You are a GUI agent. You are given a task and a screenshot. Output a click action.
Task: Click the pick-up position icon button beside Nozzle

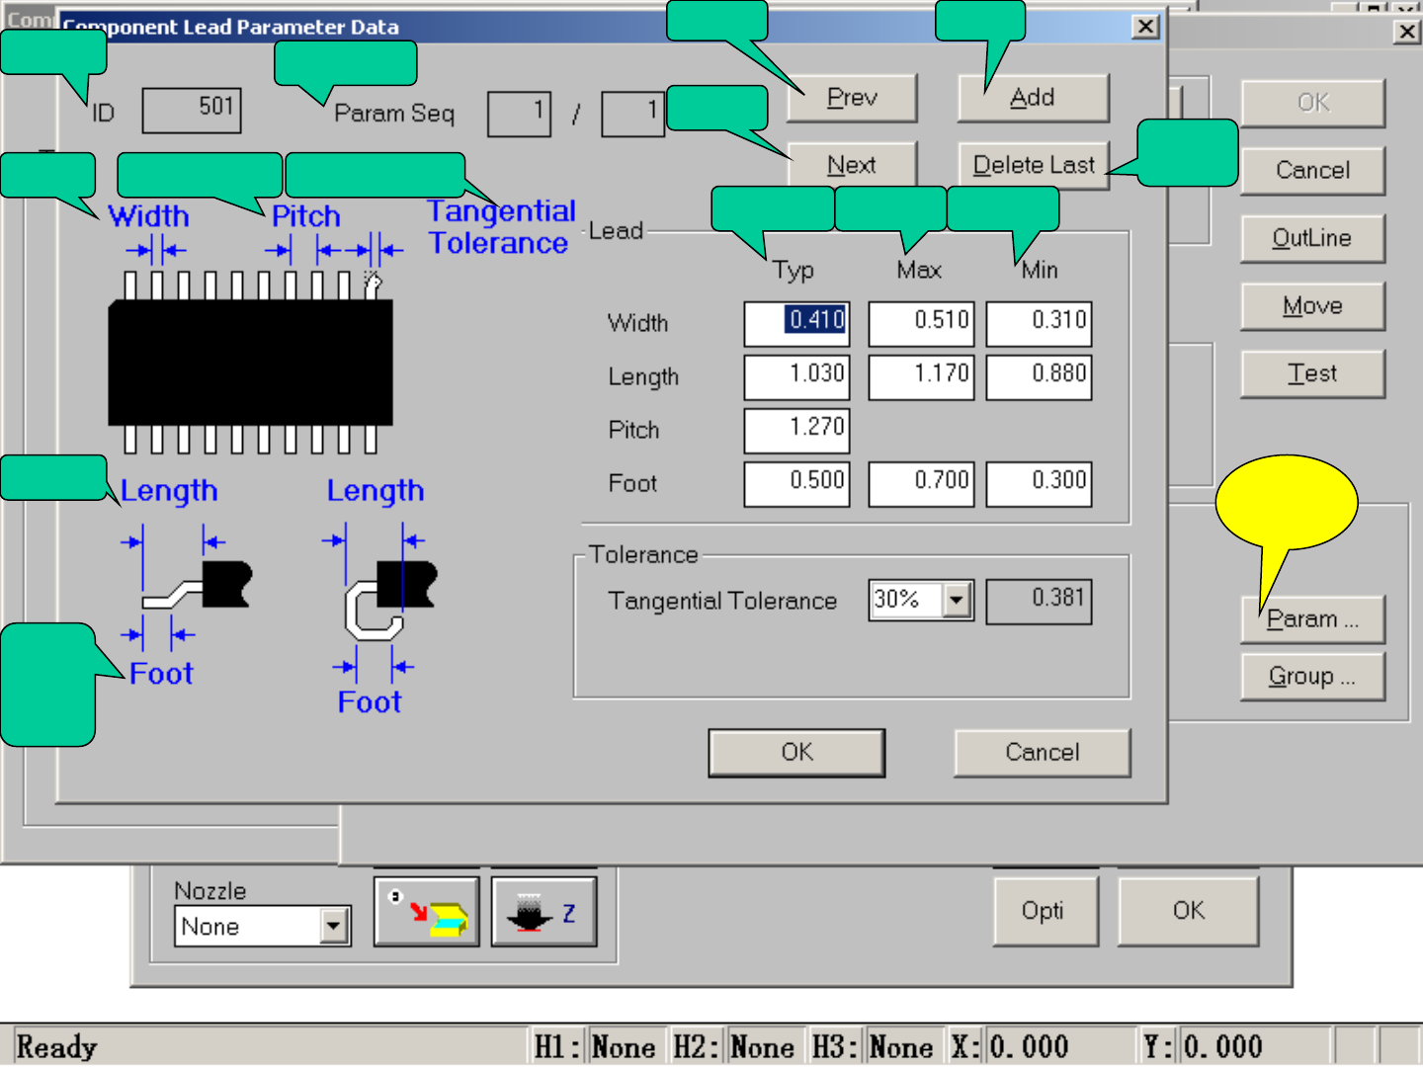427,912
